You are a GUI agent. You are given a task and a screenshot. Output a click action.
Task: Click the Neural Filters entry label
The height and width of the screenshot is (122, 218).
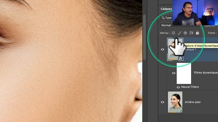190,87
